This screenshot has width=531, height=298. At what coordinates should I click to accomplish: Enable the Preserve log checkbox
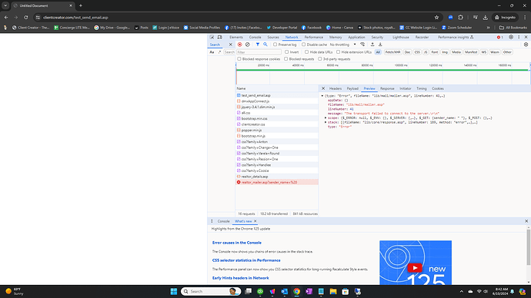coord(275,45)
